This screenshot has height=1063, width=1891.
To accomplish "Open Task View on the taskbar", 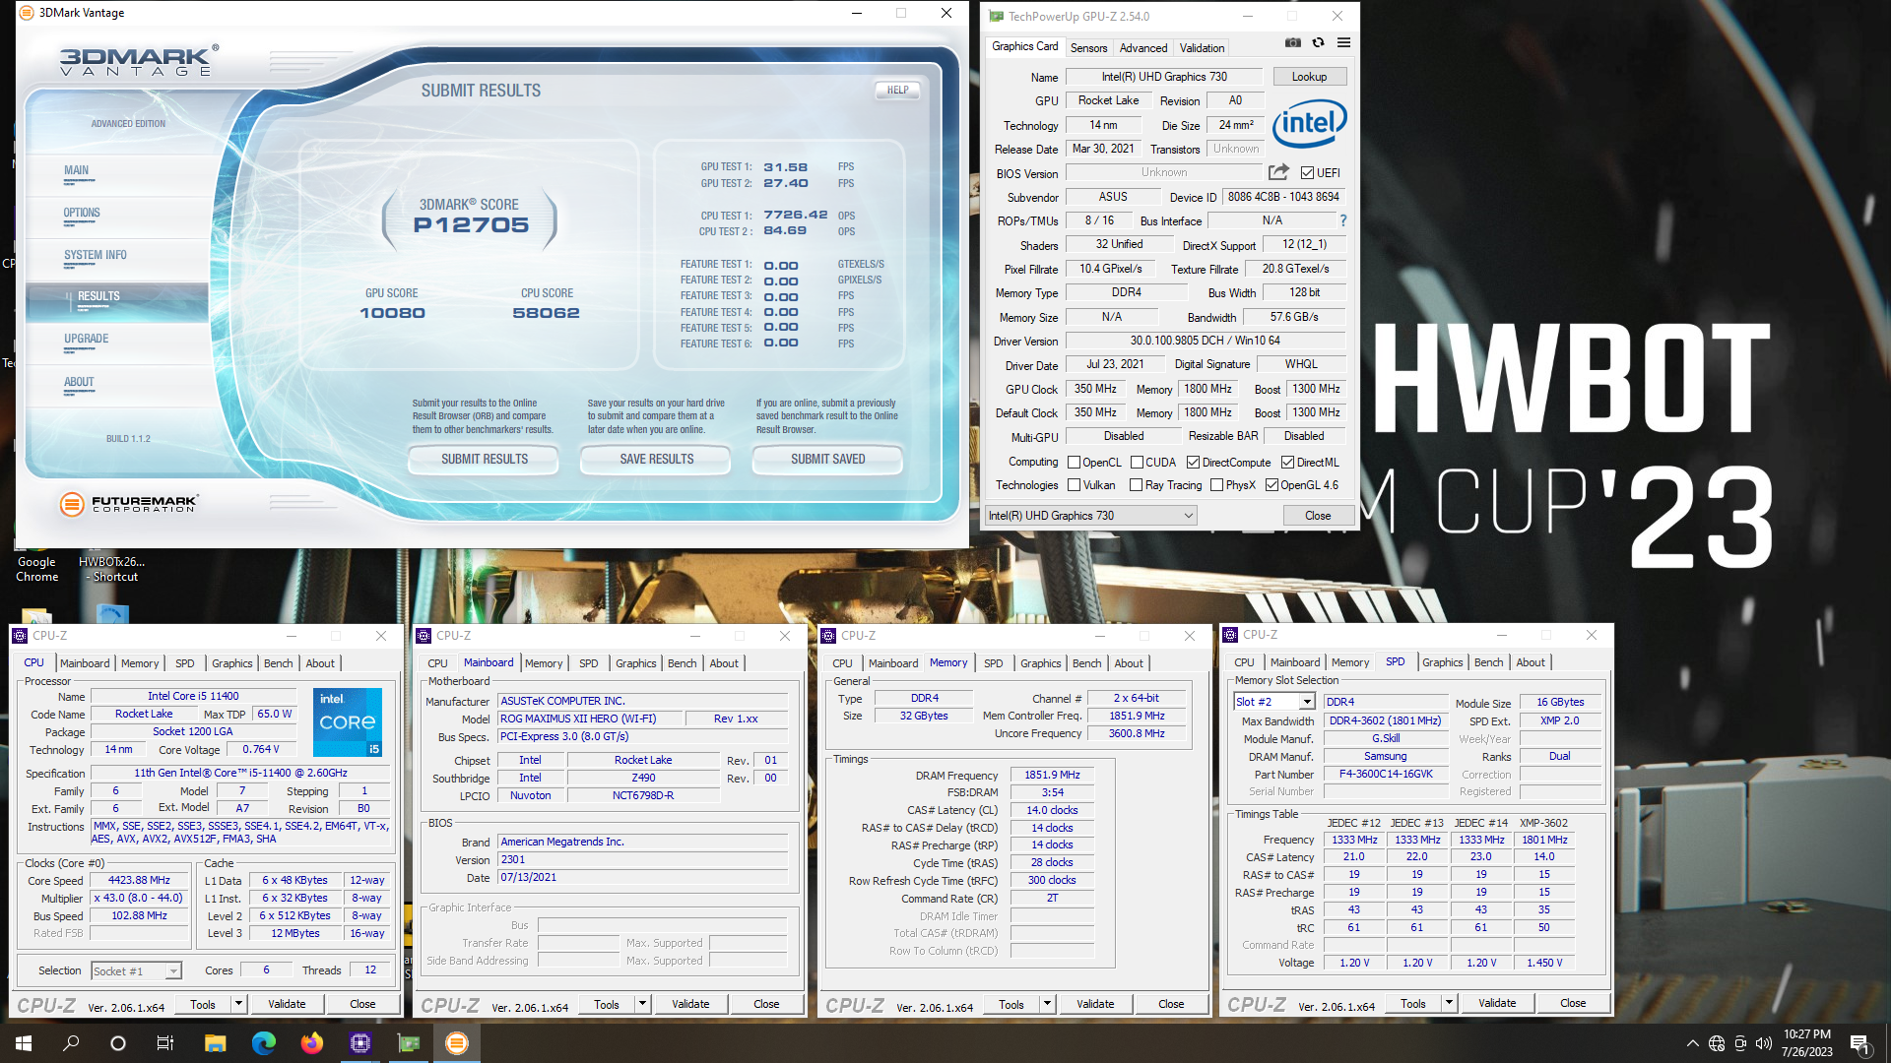I will click(165, 1043).
